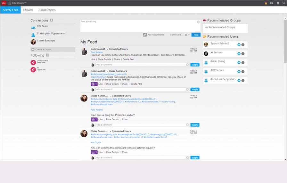287x183 pixels.
Task: Click Show Details on Cole Randall's first post
Action: click(104, 59)
